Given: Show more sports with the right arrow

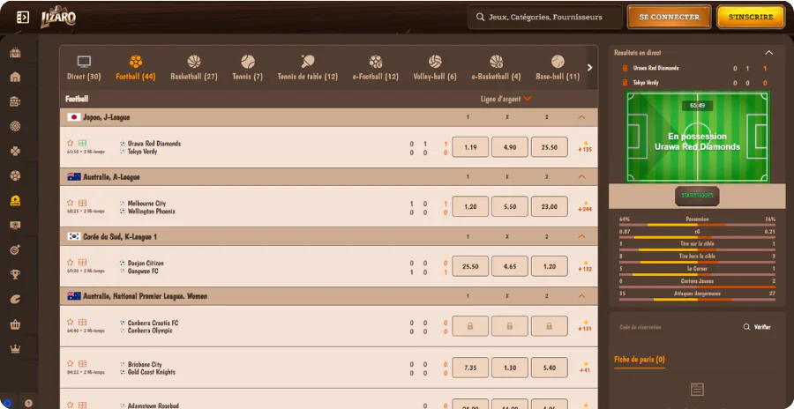Looking at the screenshot, I should (x=589, y=67).
